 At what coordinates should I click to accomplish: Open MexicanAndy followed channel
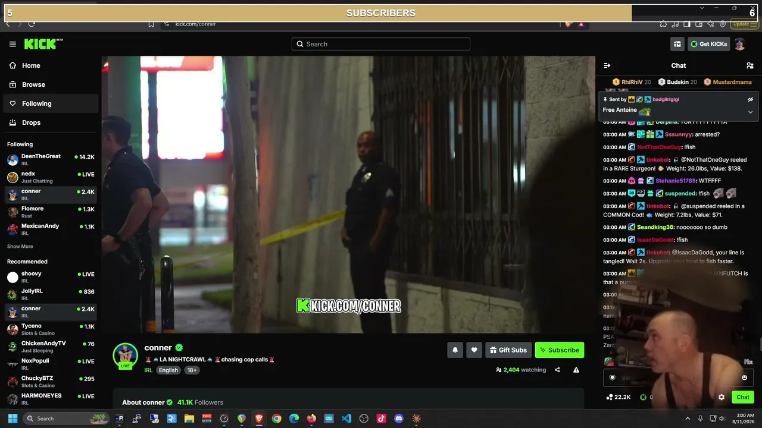[x=50, y=229]
